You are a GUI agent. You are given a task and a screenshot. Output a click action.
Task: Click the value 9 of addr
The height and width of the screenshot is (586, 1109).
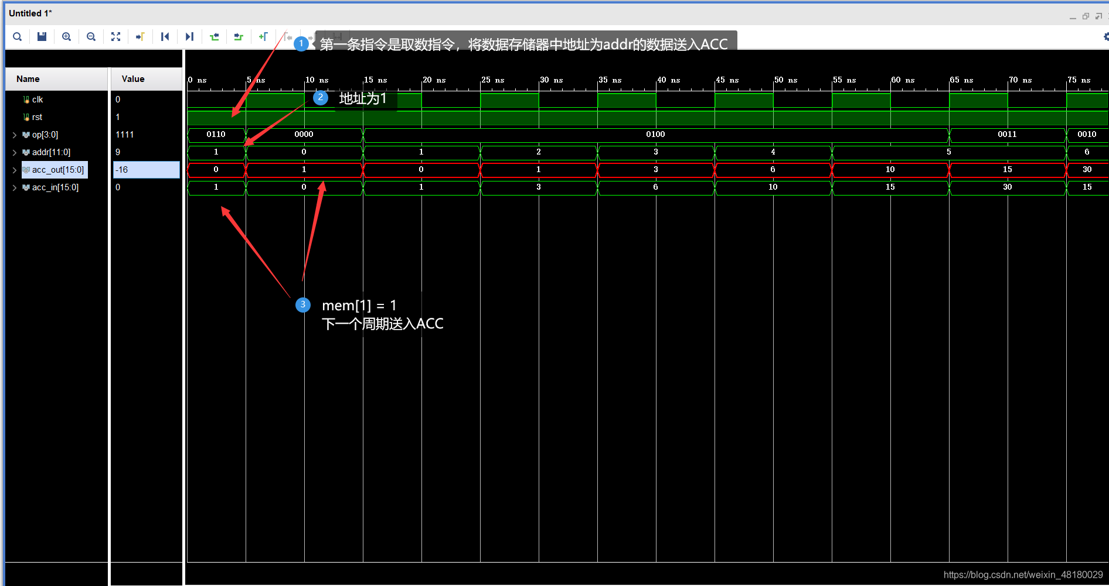[118, 152]
